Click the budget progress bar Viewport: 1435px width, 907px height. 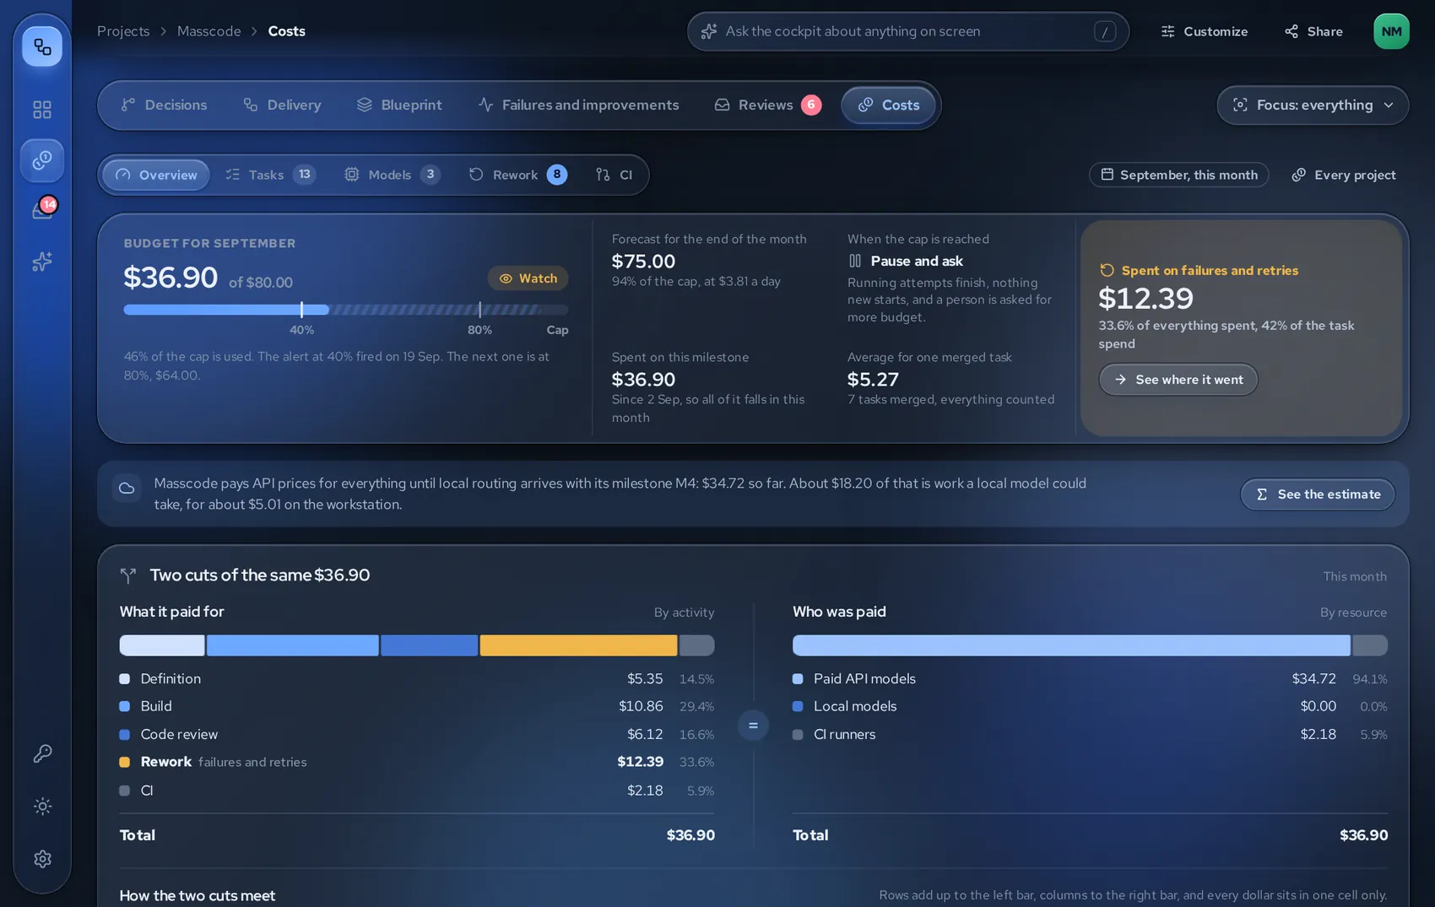tap(346, 310)
